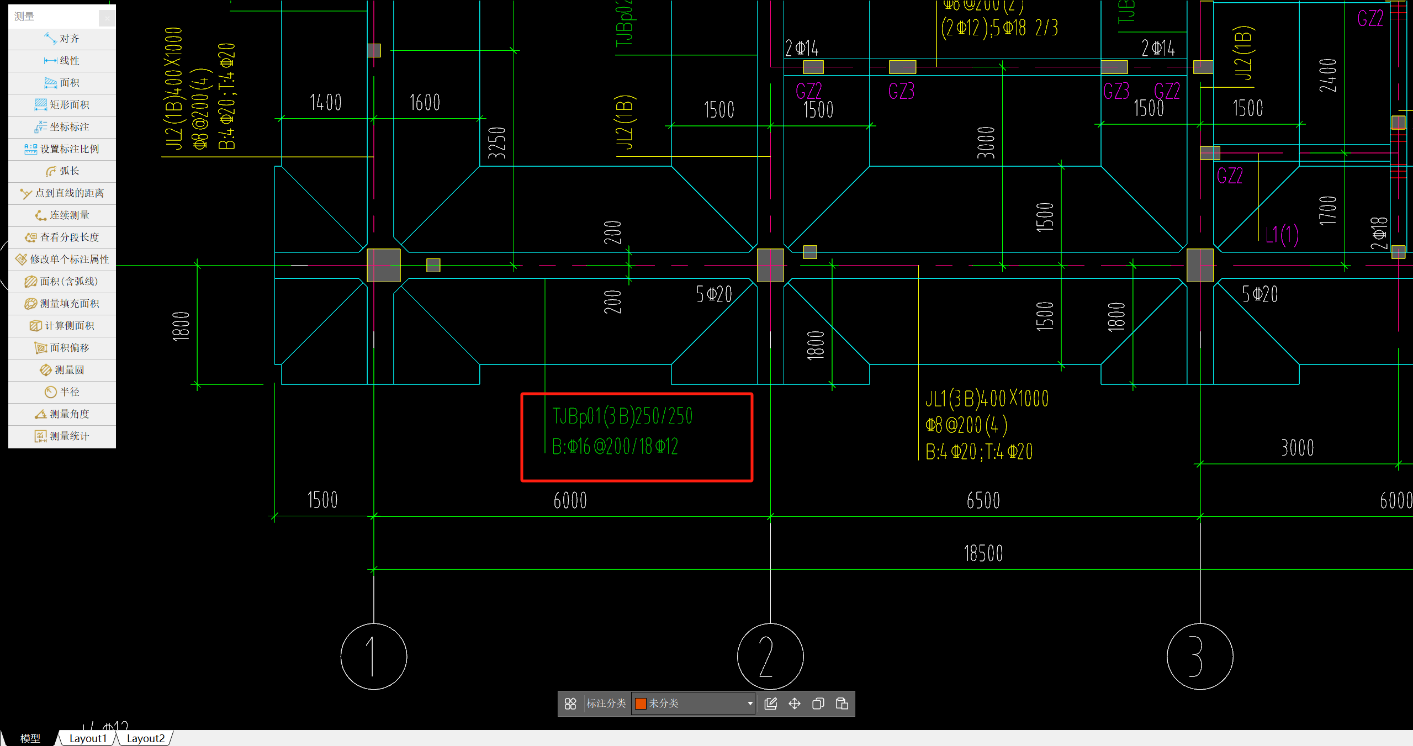The height and width of the screenshot is (746, 1413).
Task: Select the 半径 radius tool
Action: point(62,392)
